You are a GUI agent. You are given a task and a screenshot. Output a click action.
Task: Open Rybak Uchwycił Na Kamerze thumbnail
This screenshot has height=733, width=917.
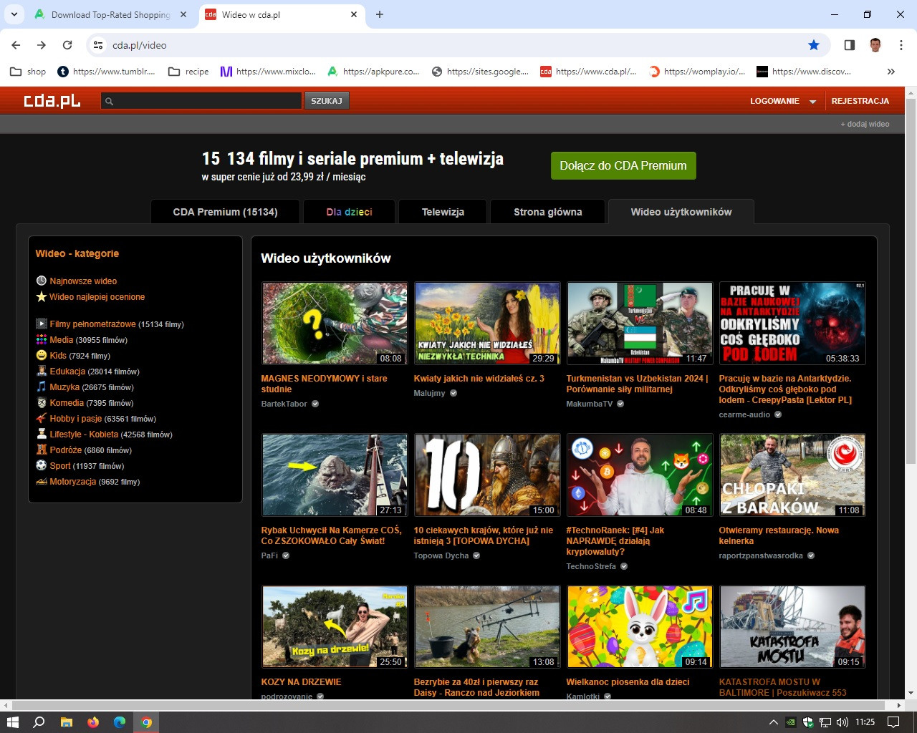point(335,475)
